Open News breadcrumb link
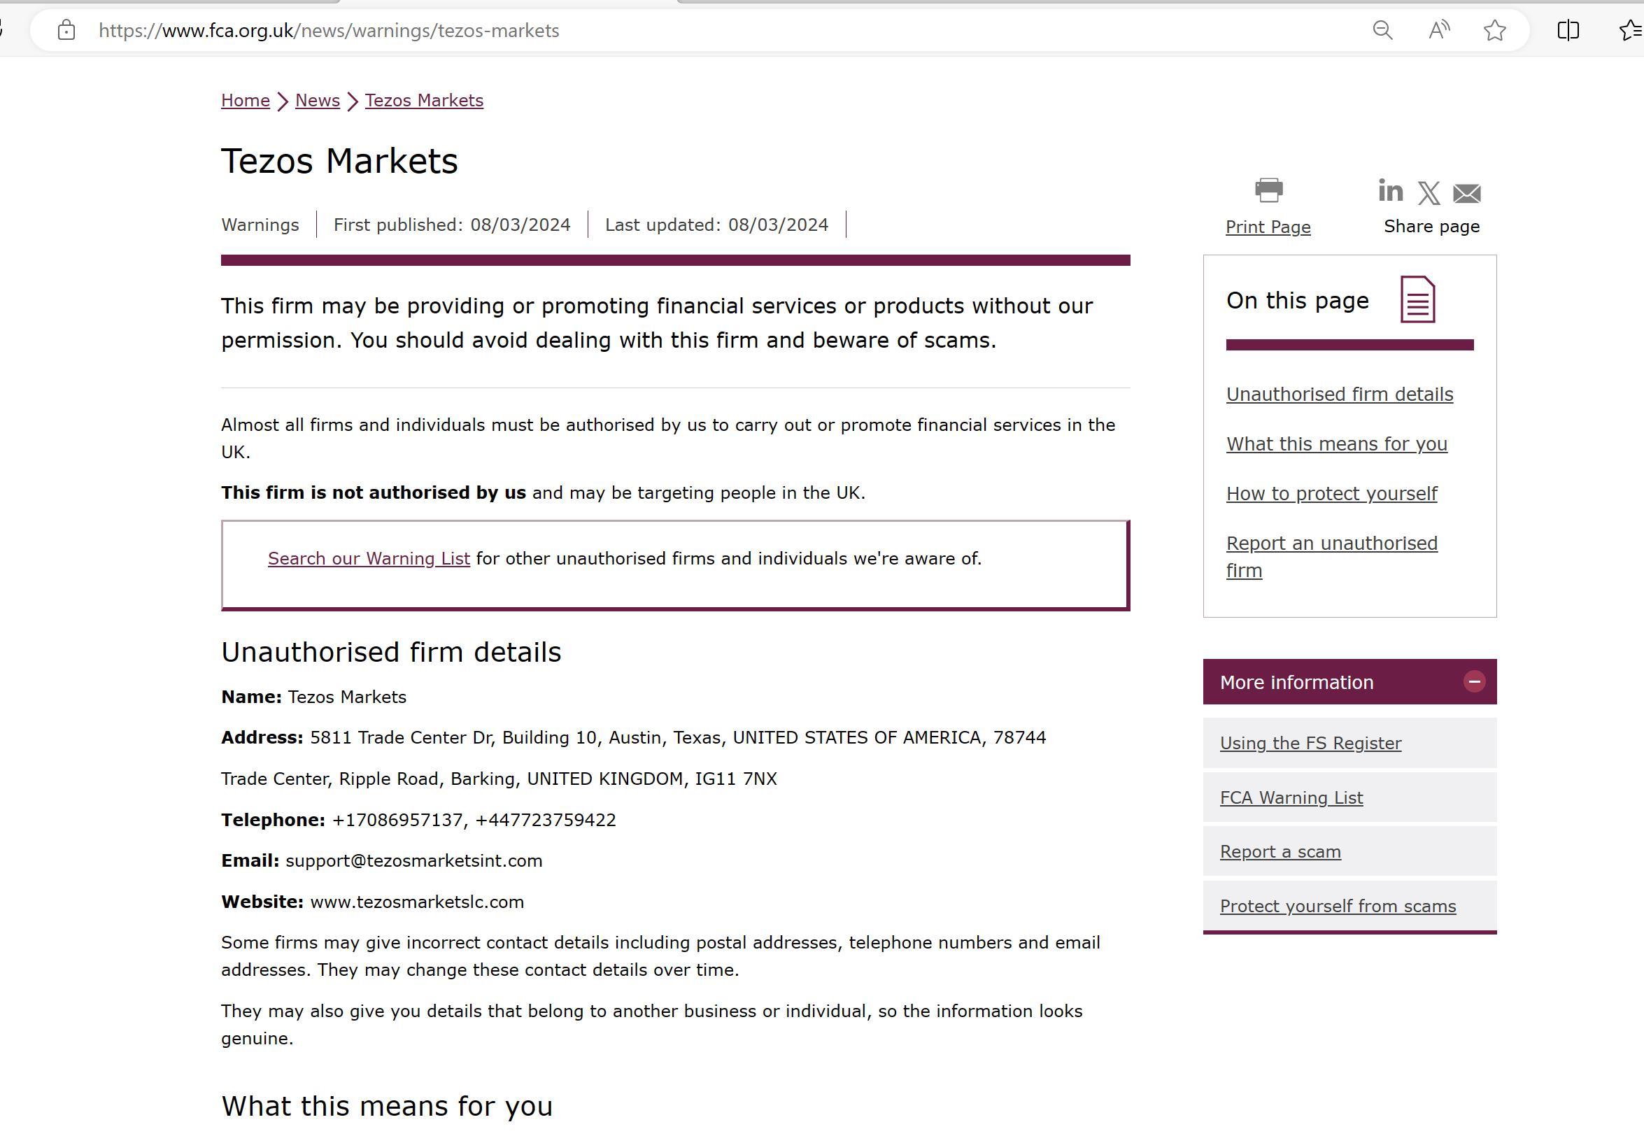The height and width of the screenshot is (1136, 1644). coord(318,100)
